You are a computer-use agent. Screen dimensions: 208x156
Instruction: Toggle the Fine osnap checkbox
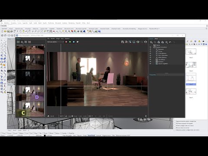tap(2, 133)
